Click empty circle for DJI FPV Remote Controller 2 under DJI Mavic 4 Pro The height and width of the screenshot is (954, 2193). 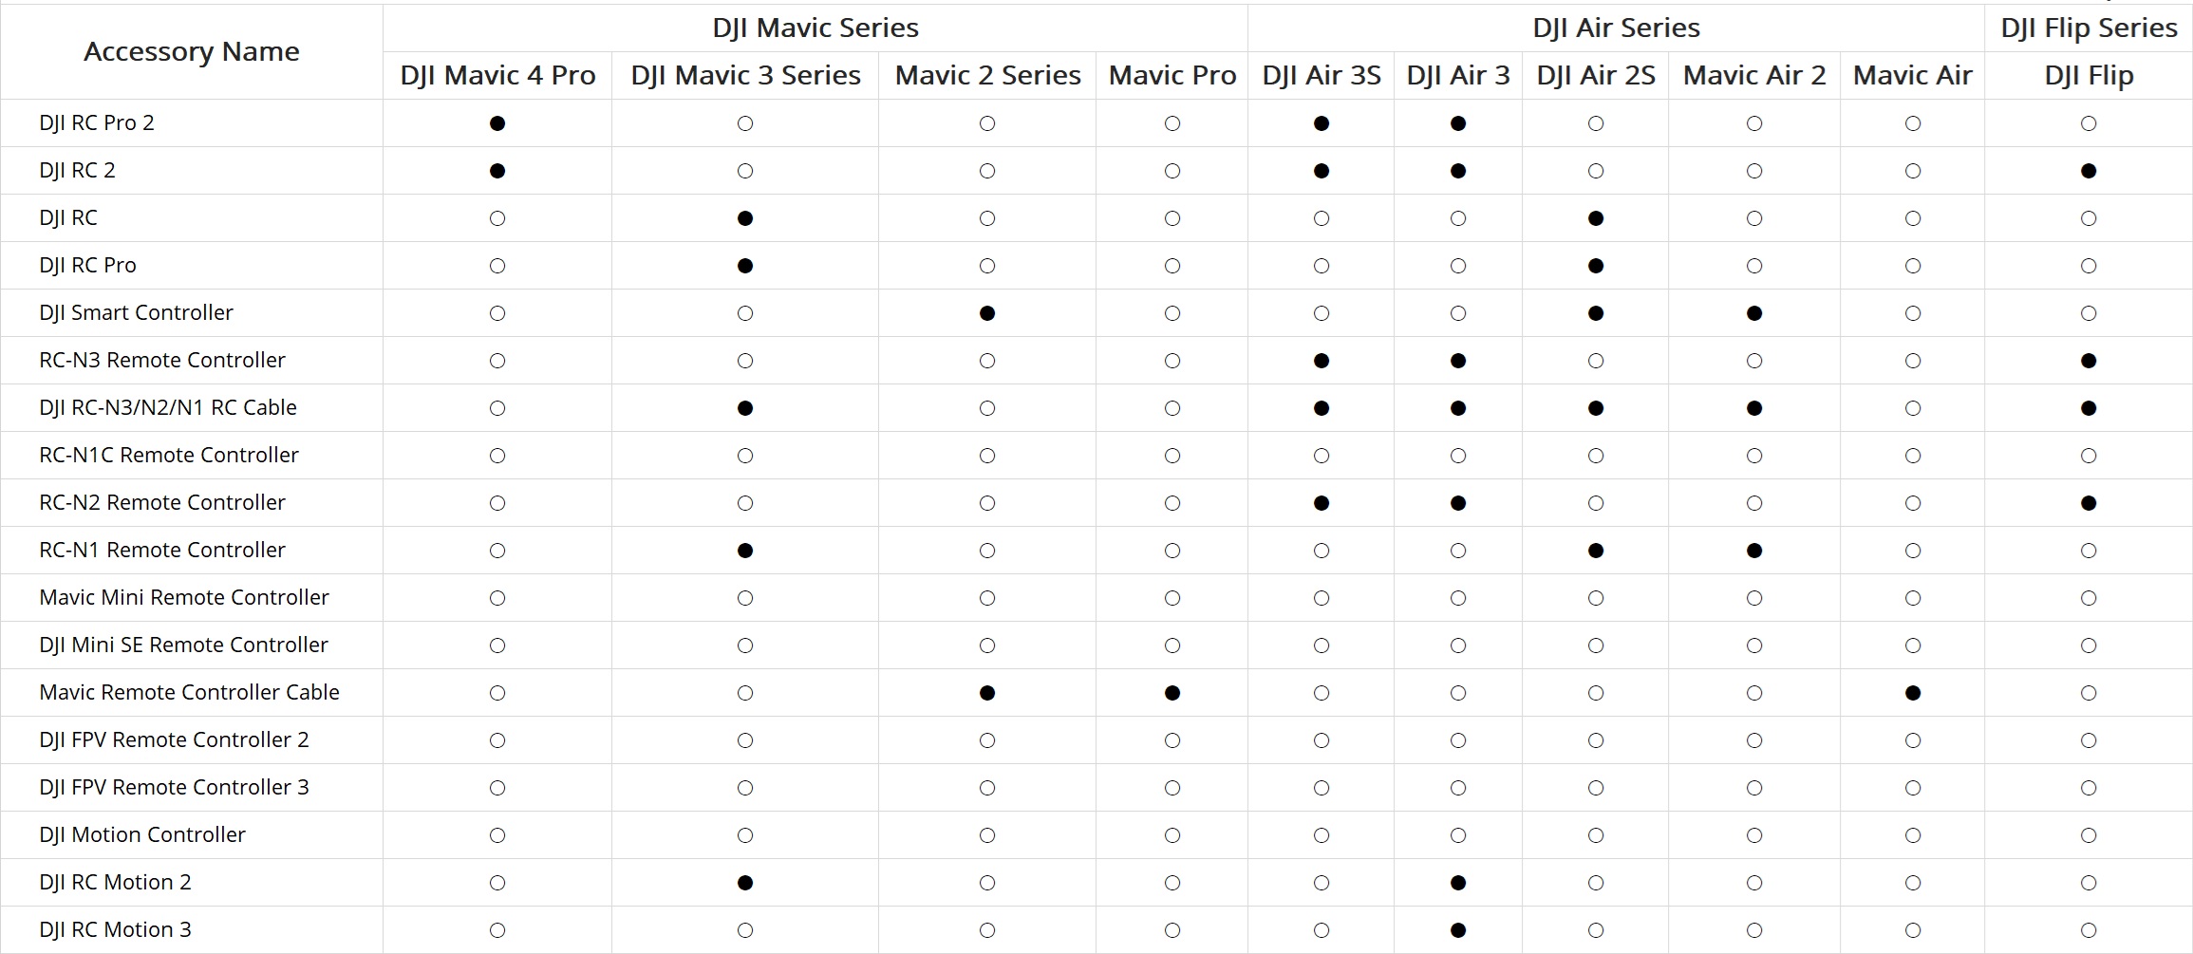point(497,740)
